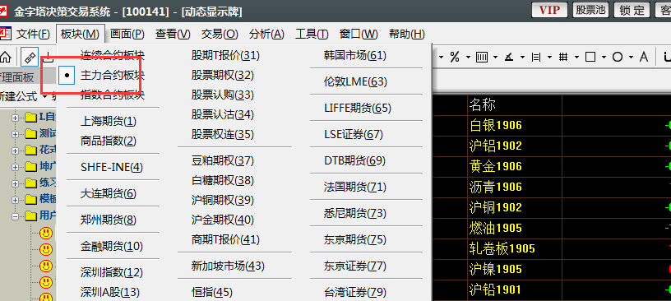Click the home icon in toolbar

(6, 57)
